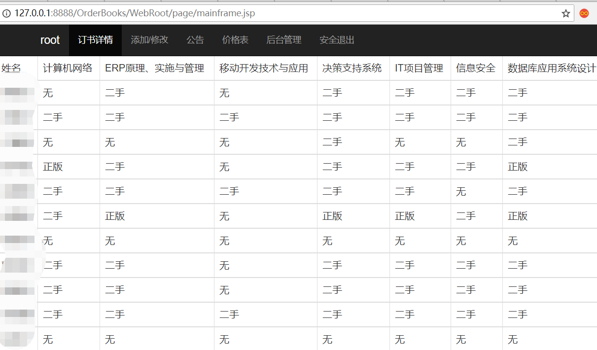Click the 决策支持系统 column header
This screenshot has width=597, height=350.
point(352,69)
